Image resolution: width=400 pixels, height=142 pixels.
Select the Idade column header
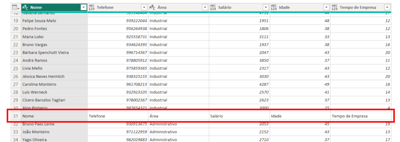click(300, 8)
